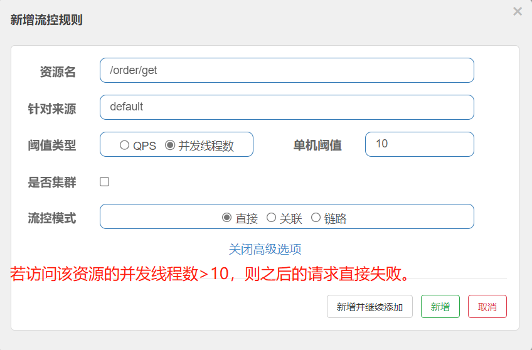
Task: Collapse options via 关闭高级选项 link
Action: tap(265, 250)
